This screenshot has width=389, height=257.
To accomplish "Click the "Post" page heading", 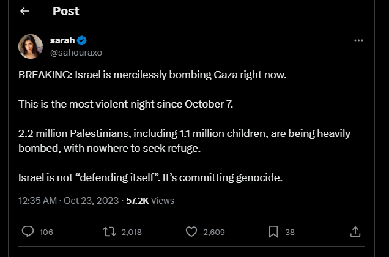I will pyautogui.click(x=65, y=12).
